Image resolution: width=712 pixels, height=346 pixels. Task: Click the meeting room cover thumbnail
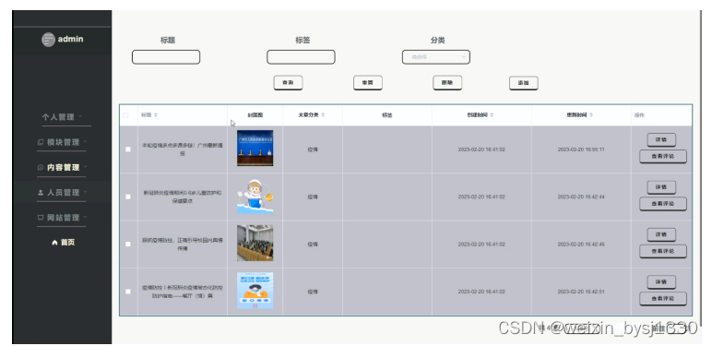pos(255,243)
